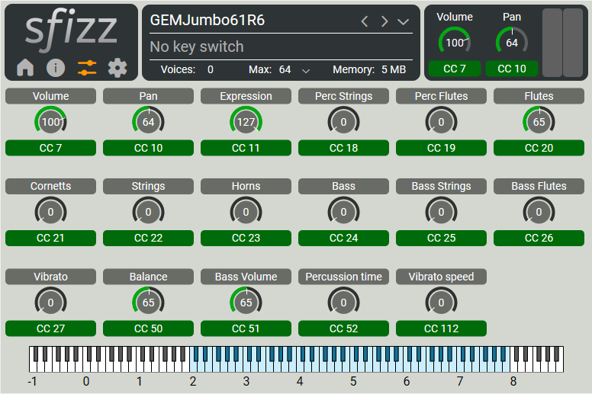Click the Perc Strings knob
This screenshot has height=394, width=592.
tap(343, 122)
